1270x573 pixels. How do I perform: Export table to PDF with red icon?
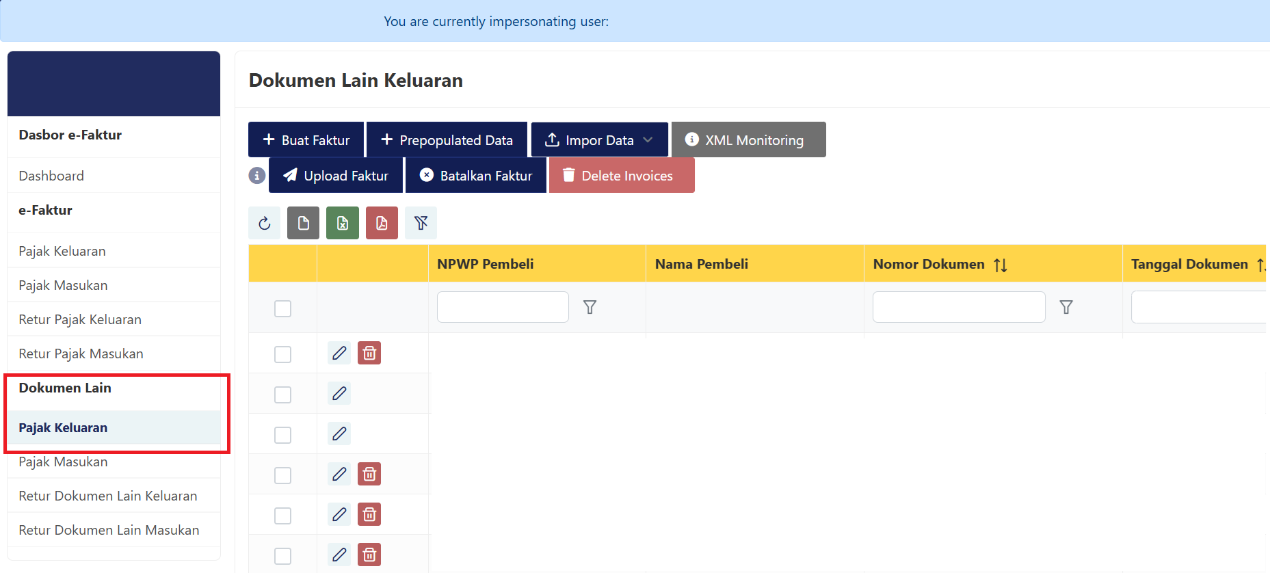pos(382,224)
